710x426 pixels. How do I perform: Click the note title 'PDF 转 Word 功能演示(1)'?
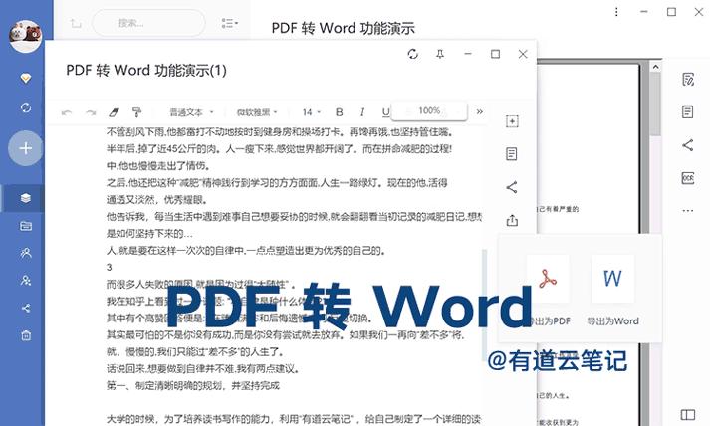click(146, 70)
